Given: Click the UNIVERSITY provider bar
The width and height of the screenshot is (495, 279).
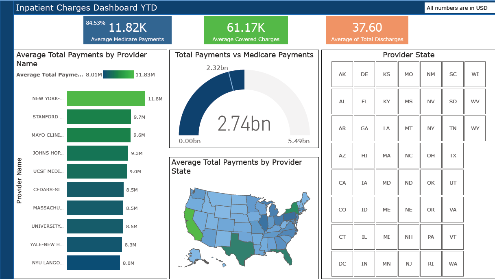Looking at the screenshot, I should tap(95, 226).
